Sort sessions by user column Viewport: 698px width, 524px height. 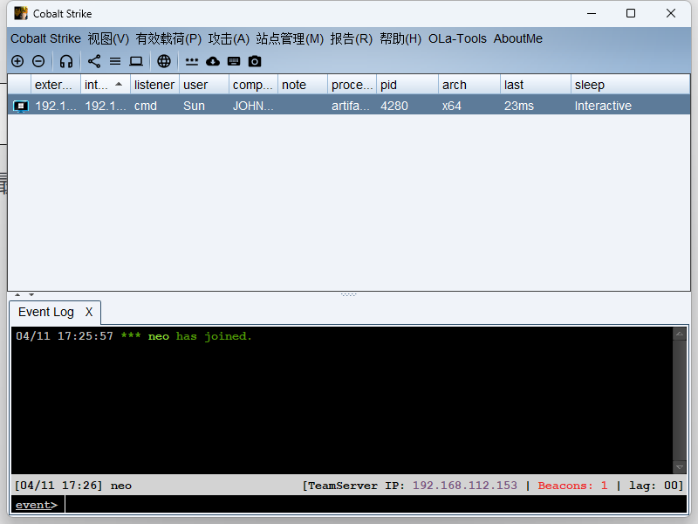(204, 85)
